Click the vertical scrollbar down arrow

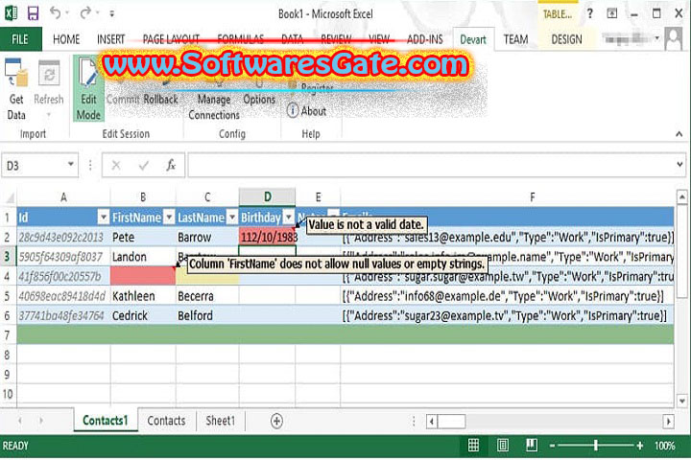681,401
